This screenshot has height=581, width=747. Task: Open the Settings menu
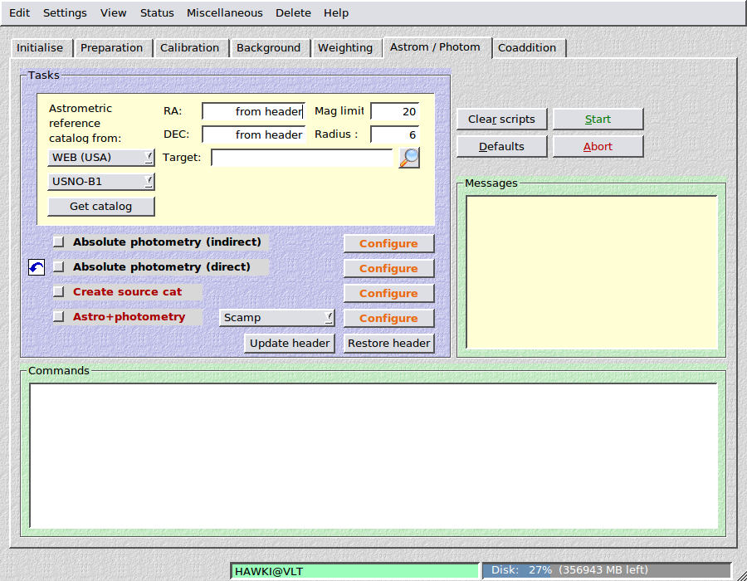(65, 13)
